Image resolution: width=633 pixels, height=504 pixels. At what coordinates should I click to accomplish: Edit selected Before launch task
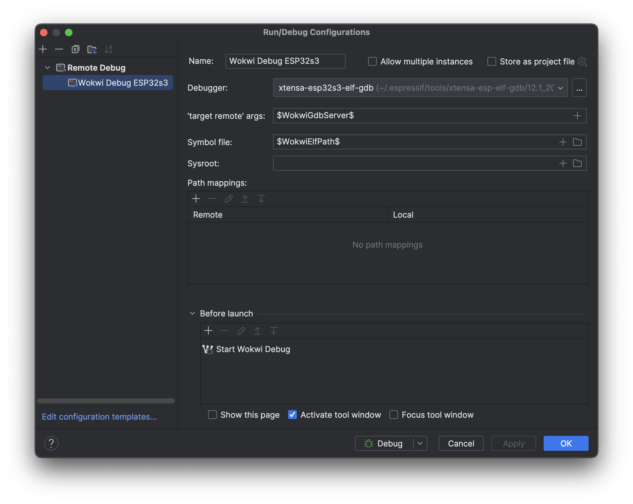(x=241, y=330)
